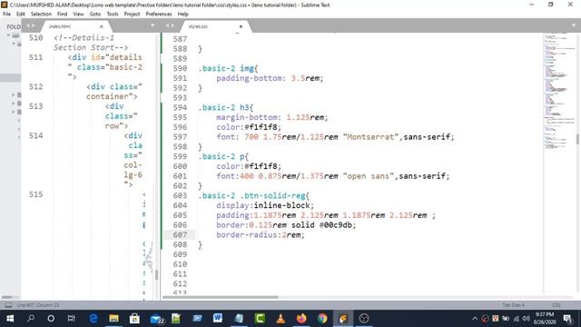
Task: Close the index.html tab
Action: point(101,26)
